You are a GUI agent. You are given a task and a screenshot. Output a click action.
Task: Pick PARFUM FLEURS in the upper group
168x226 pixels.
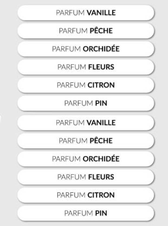pos(86,67)
